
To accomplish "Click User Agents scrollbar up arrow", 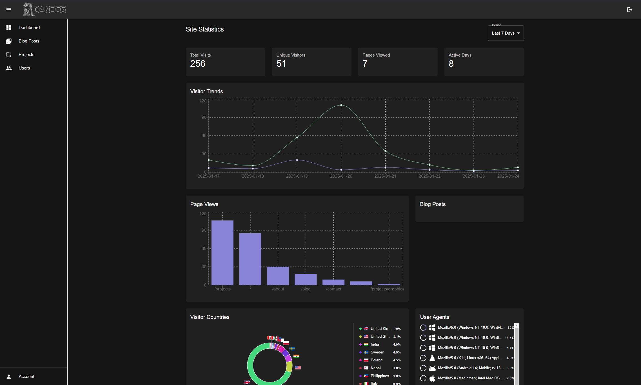I will [x=517, y=326].
